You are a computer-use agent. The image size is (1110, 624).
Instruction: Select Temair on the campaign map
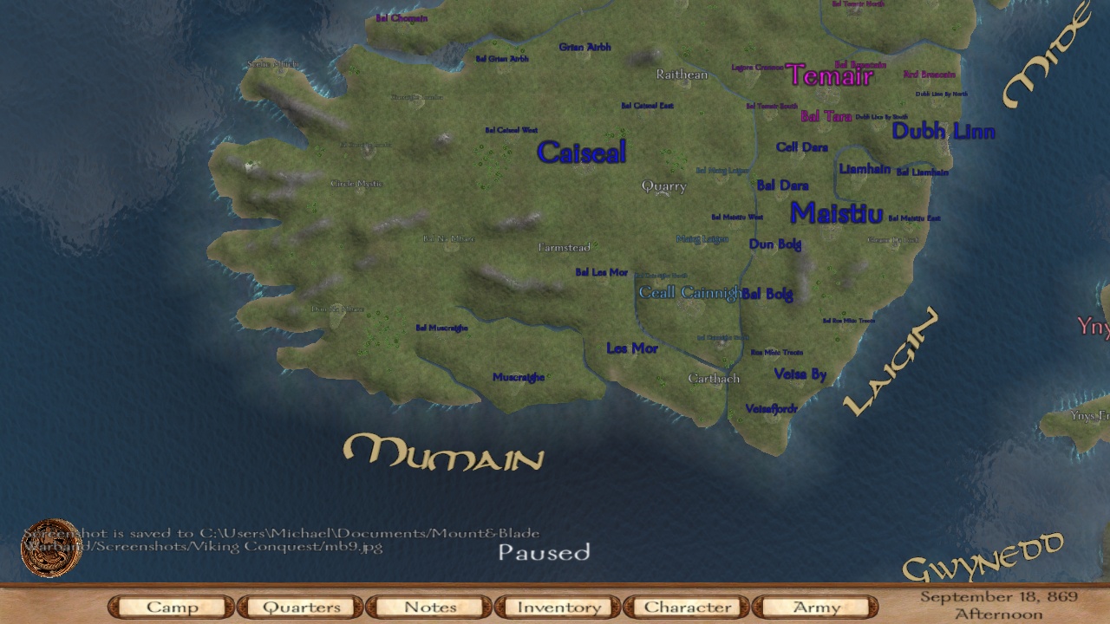832,77
